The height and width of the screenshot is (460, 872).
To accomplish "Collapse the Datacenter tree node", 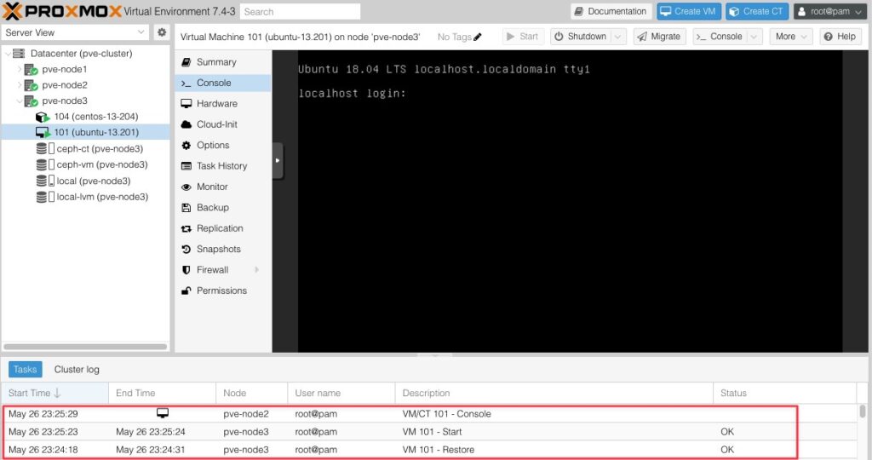I will pos(8,54).
